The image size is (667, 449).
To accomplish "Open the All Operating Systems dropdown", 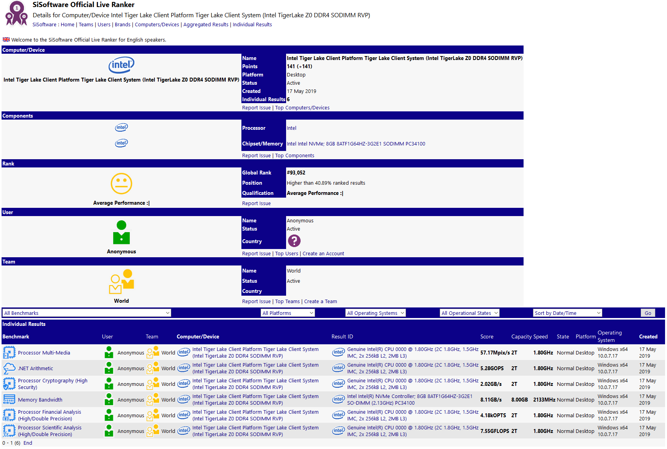I will 375,313.
